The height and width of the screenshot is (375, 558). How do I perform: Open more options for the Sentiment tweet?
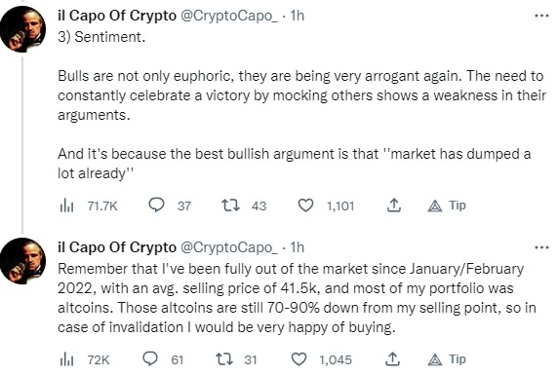(541, 16)
